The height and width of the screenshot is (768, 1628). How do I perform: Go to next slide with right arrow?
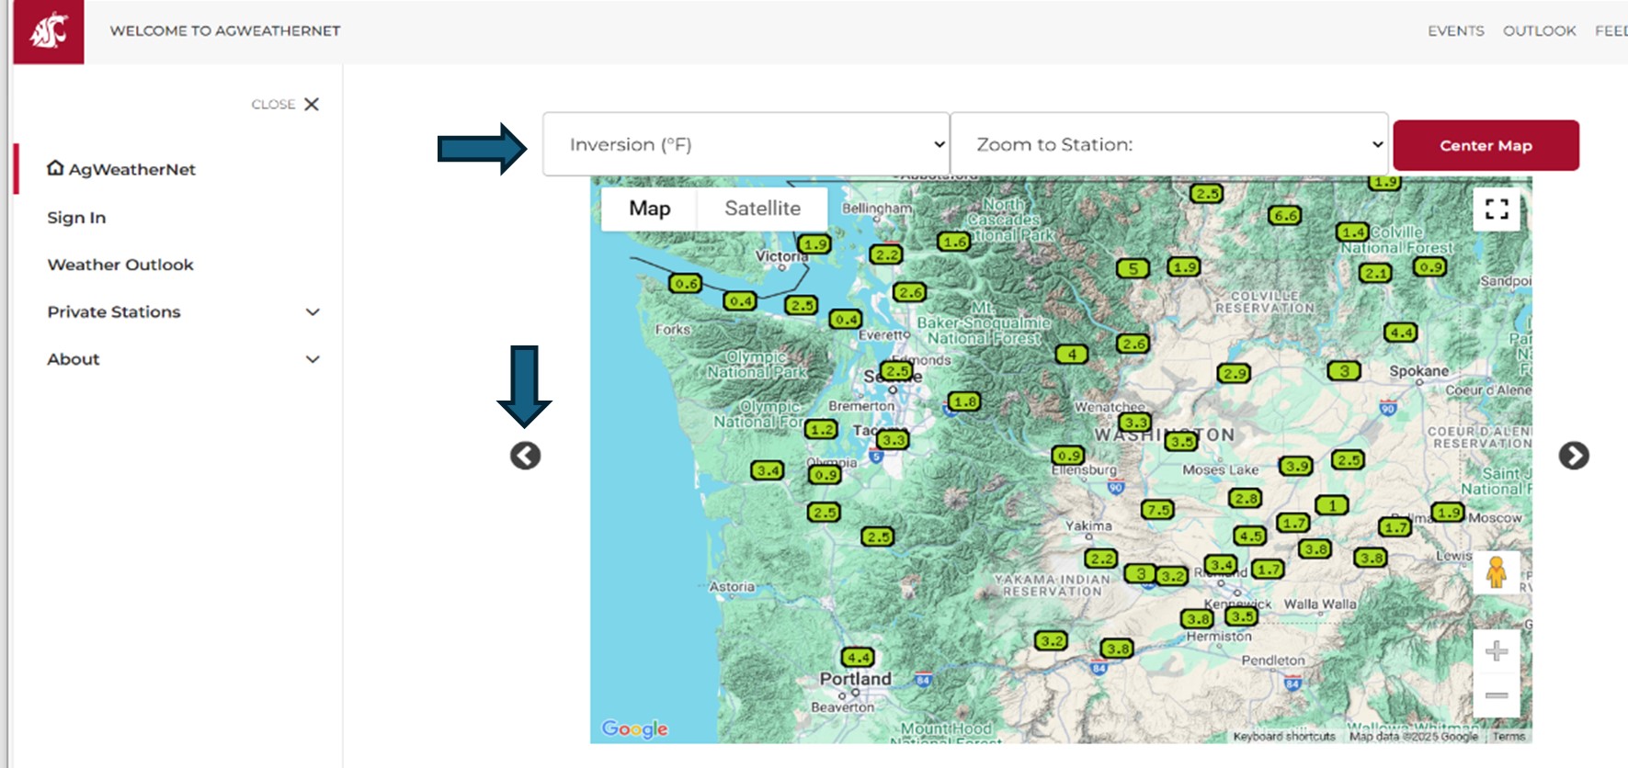[x=1573, y=456]
